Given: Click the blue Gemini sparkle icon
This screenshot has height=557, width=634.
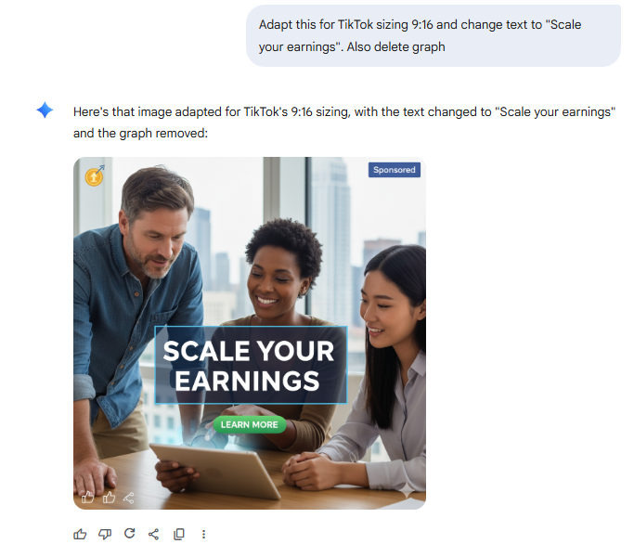Looking at the screenshot, I should coord(45,110).
